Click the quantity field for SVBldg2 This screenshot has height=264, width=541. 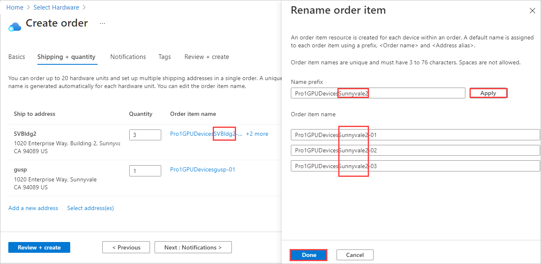click(145, 134)
